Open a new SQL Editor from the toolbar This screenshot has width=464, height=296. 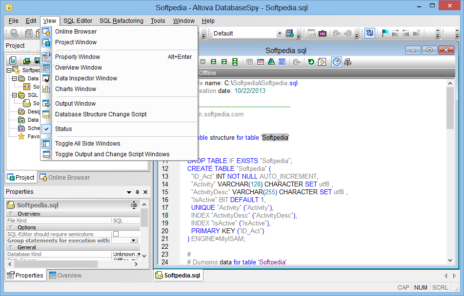(29, 33)
